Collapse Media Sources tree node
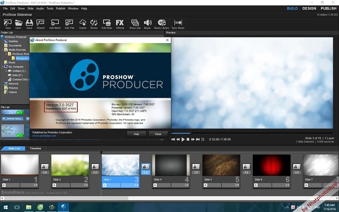The width and height of the screenshot is (339, 212). click(x=2, y=50)
